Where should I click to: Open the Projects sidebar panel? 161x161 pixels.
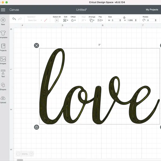click(3, 46)
